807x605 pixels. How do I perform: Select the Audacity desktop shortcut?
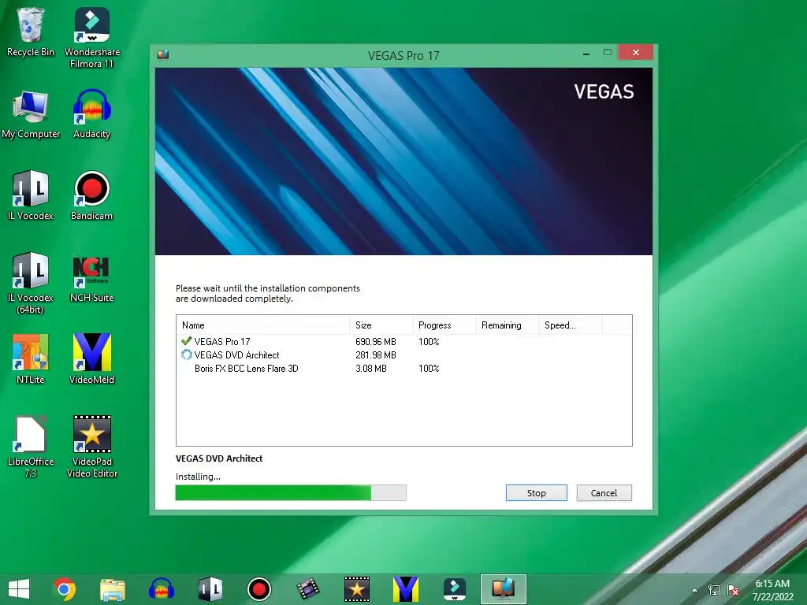tap(92, 114)
